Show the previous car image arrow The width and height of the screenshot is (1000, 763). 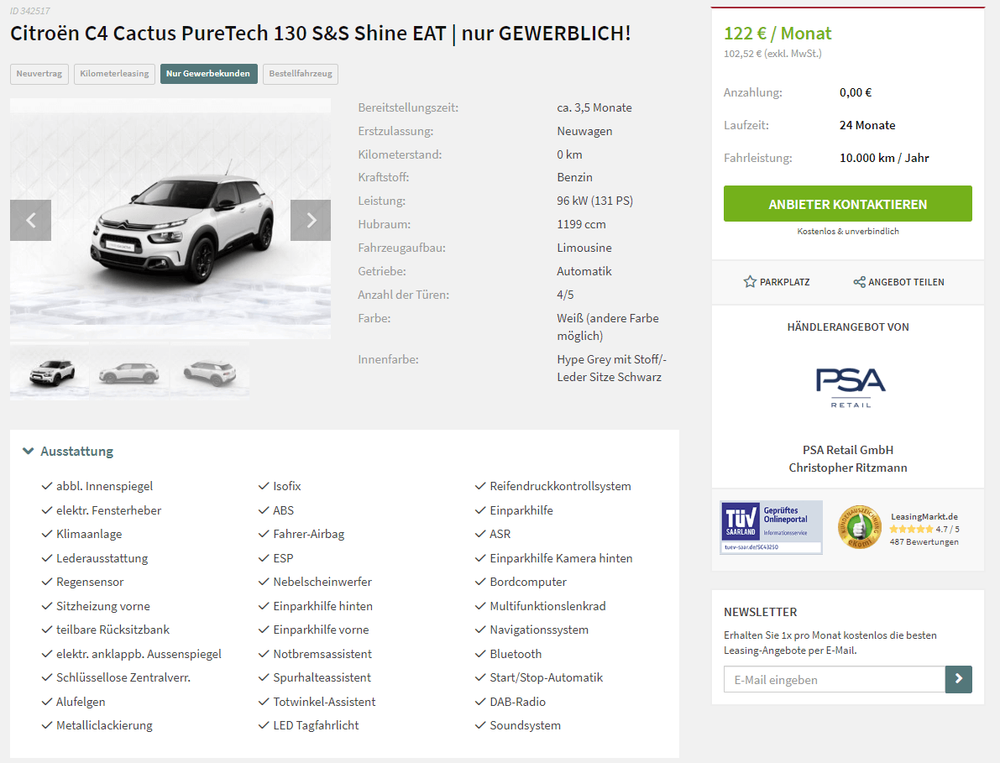30,220
